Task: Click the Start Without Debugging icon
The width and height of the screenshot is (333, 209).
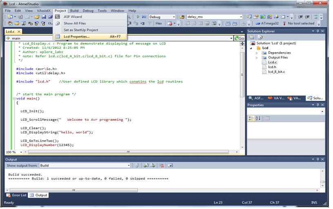Action: [144, 17]
